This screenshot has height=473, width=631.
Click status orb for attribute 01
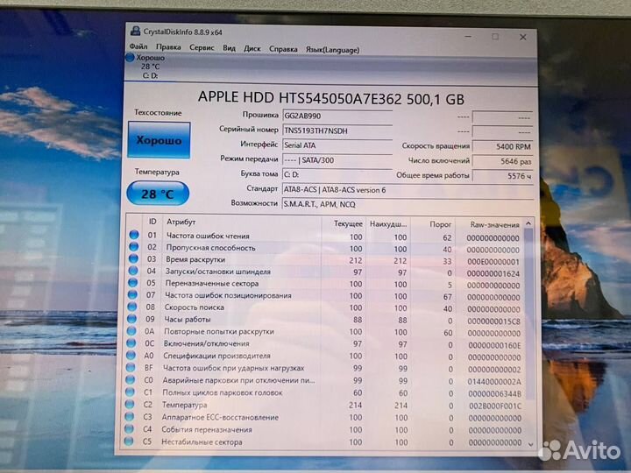(x=134, y=235)
